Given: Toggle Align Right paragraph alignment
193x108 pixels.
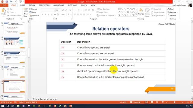Looking at the screenshot, I should 81,15.
